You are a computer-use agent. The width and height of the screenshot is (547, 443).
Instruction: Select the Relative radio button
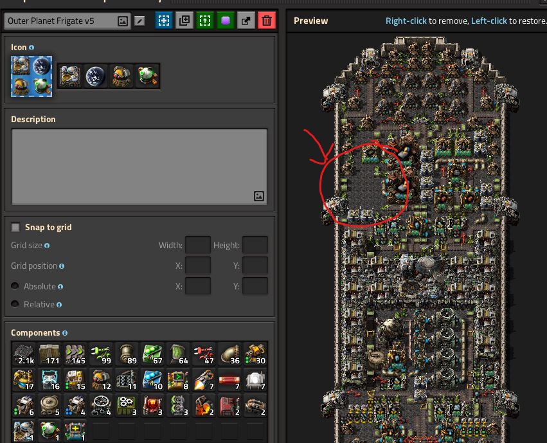pyautogui.click(x=15, y=304)
